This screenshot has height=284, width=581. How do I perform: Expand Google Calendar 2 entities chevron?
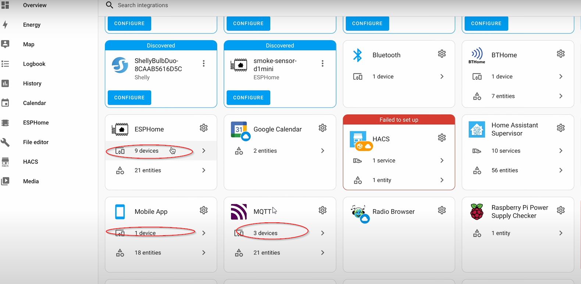click(322, 151)
